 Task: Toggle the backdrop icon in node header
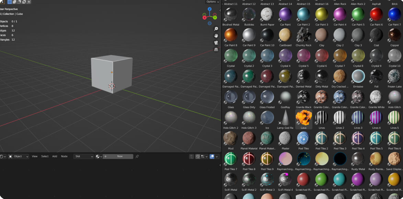(x=198, y=156)
